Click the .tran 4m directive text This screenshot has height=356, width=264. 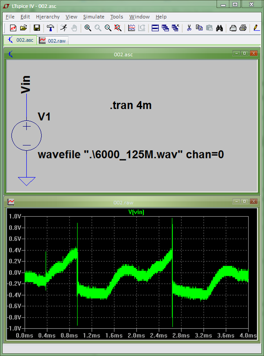131,105
